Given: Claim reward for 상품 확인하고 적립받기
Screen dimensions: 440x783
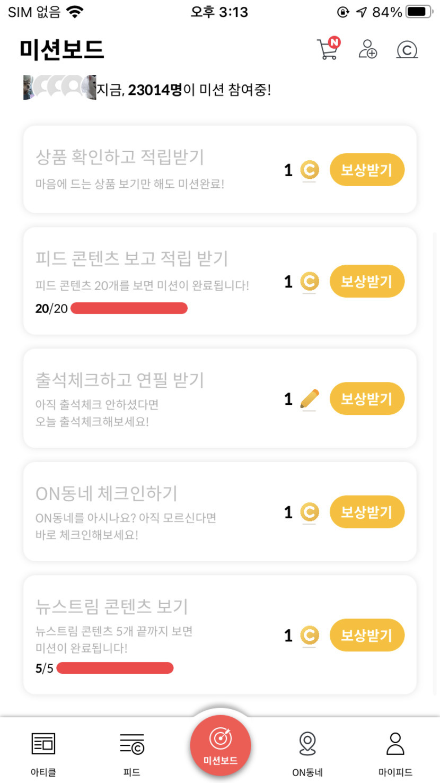Looking at the screenshot, I should [367, 170].
